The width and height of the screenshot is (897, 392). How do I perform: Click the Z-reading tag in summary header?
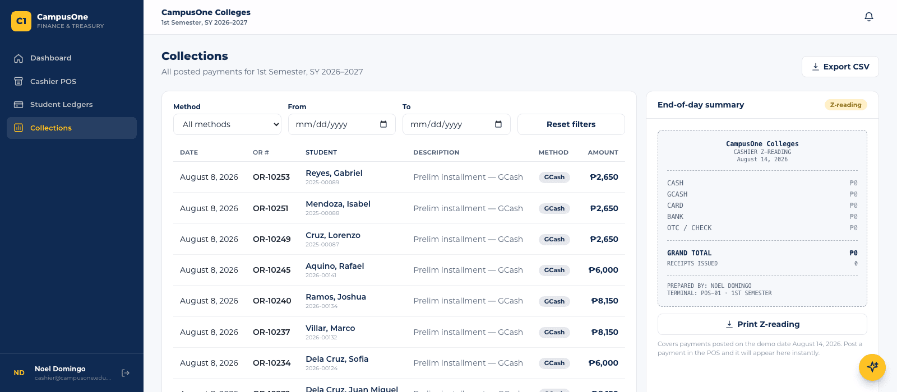pos(845,105)
